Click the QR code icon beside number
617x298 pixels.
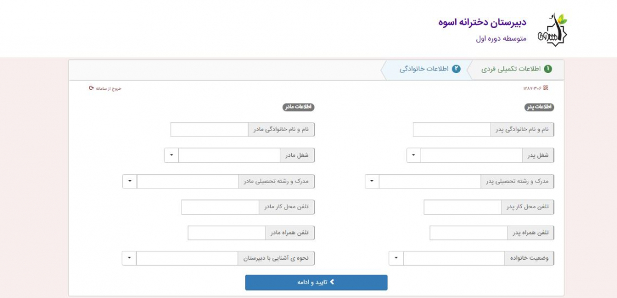545,88
